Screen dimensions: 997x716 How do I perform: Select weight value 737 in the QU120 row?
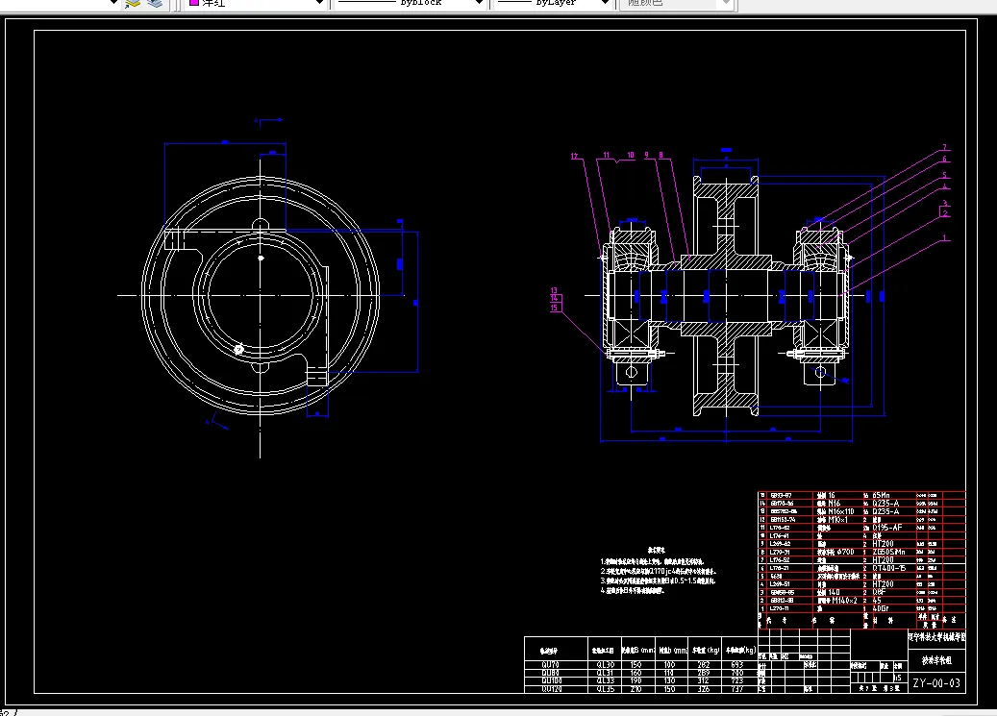(737, 689)
